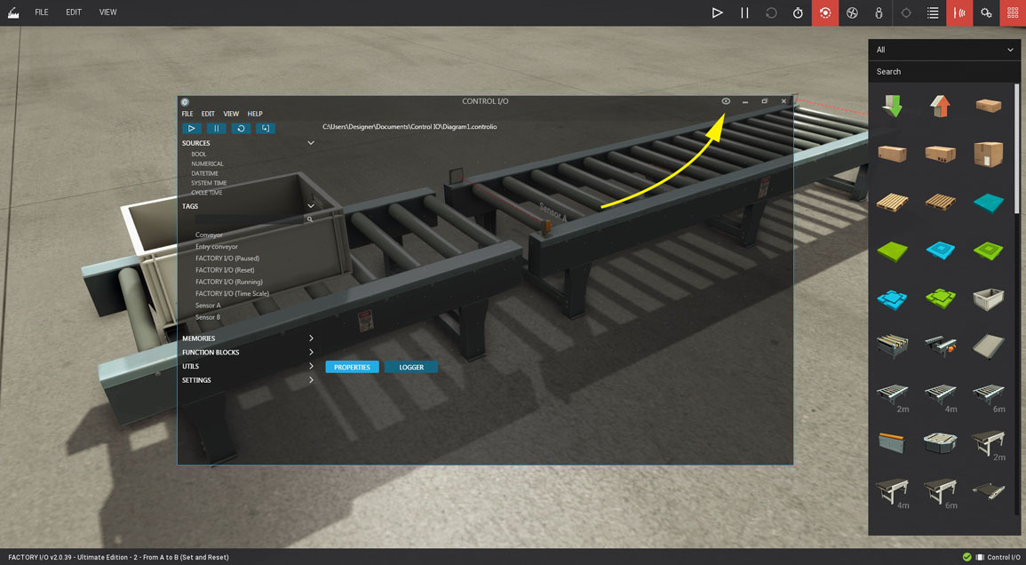Click the crosshair target icon in top toolbar
Screen dimensions: 1026x565
tap(906, 12)
